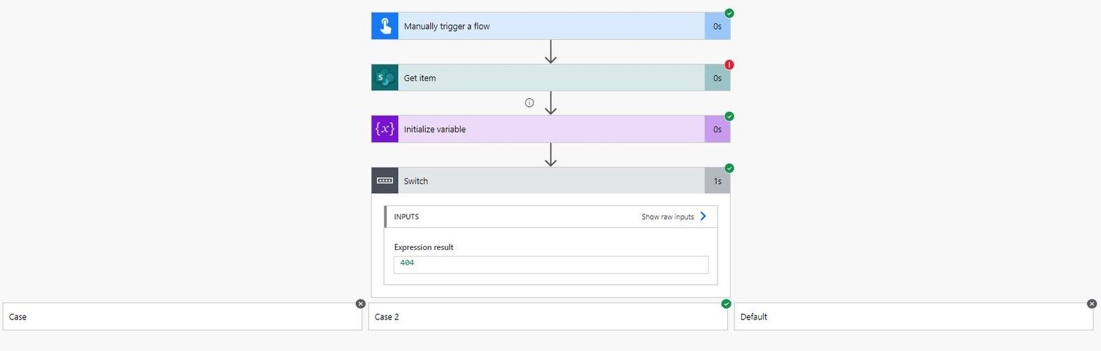Click the SharePoint Get item icon

(x=385, y=78)
